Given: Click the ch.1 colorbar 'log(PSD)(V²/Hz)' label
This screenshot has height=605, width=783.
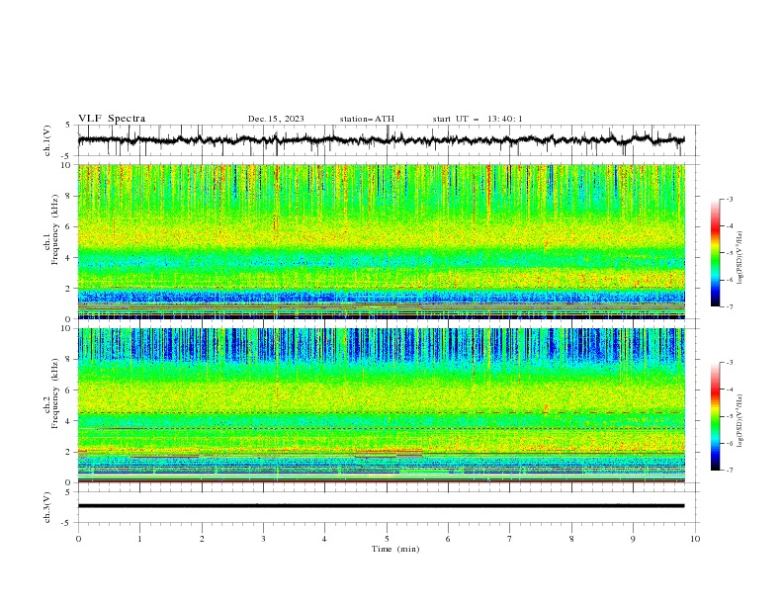Looking at the screenshot, I should coord(740,258).
